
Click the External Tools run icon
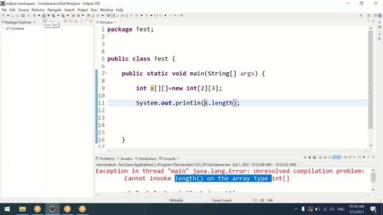tap(63, 16)
